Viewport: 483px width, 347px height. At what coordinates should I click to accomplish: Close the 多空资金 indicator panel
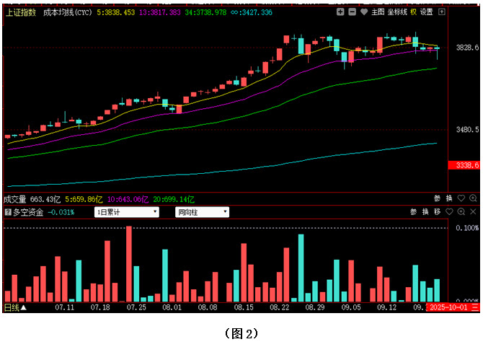(473, 211)
